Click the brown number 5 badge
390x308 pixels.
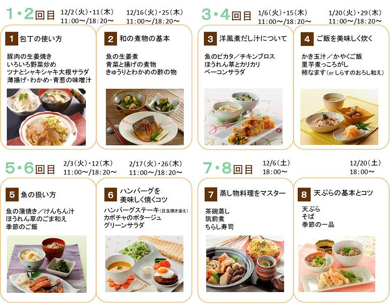pos(12,195)
